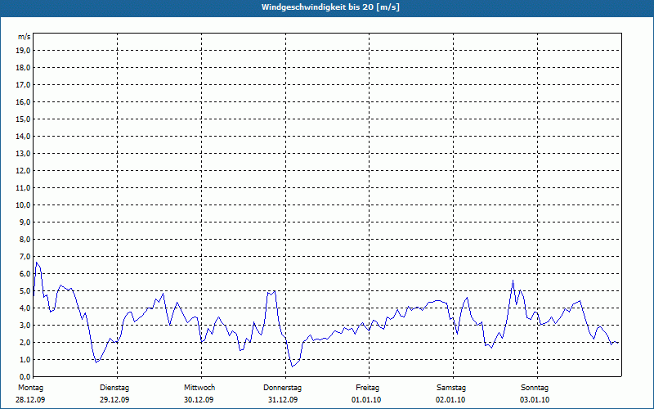Screen dimensions: 654x409
Task: Click the date 02.01.10
Action: (450, 400)
